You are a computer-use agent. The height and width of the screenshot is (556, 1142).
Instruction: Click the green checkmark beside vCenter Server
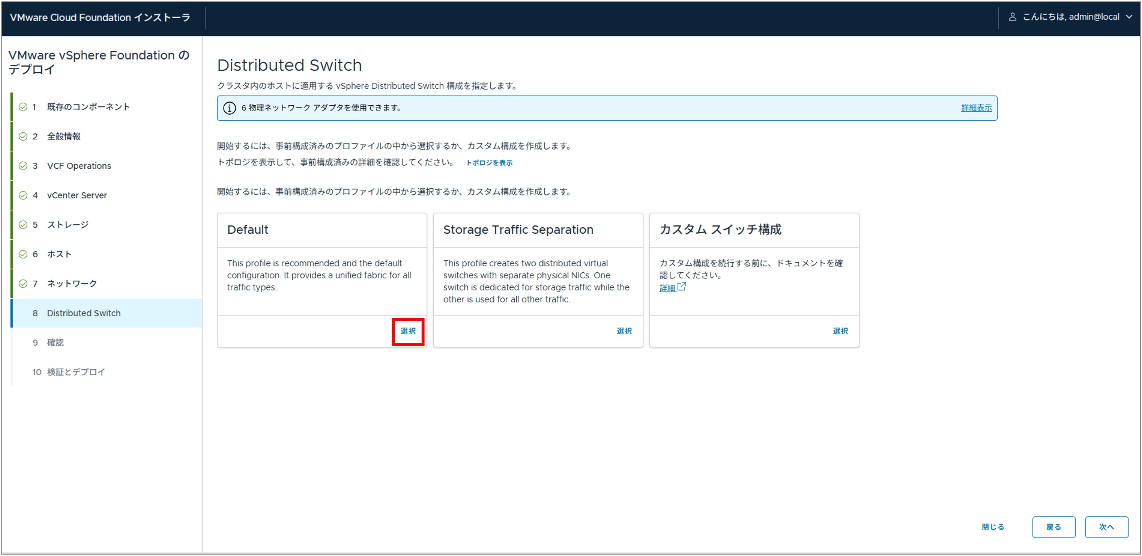pyautogui.click(x=23, y=195)
